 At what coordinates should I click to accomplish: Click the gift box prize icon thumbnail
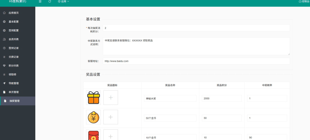pos(94,98)
